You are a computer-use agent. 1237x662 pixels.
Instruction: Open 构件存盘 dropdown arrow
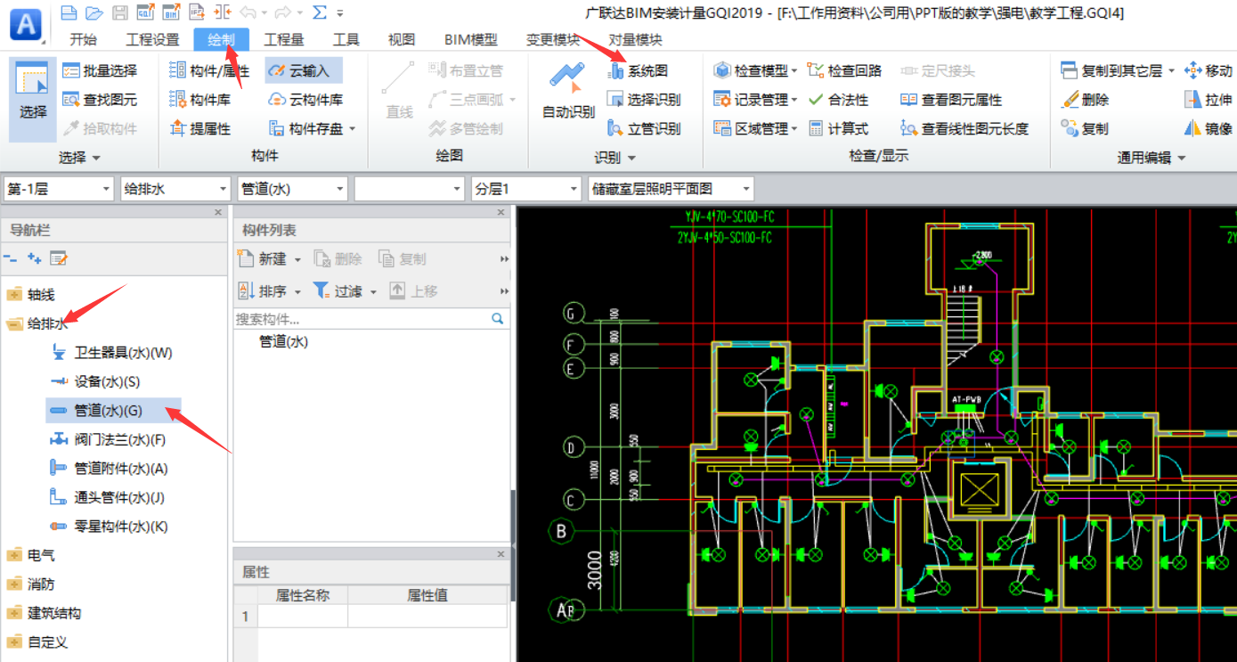coord(352,129)
